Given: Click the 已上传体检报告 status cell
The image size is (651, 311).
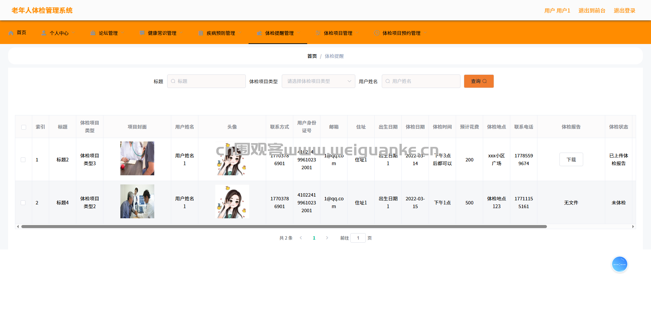Looking at the screenshot, I should point(618,159).
